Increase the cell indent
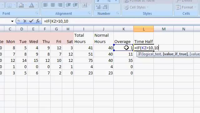The image size is (200, 113). pos(75,5)
